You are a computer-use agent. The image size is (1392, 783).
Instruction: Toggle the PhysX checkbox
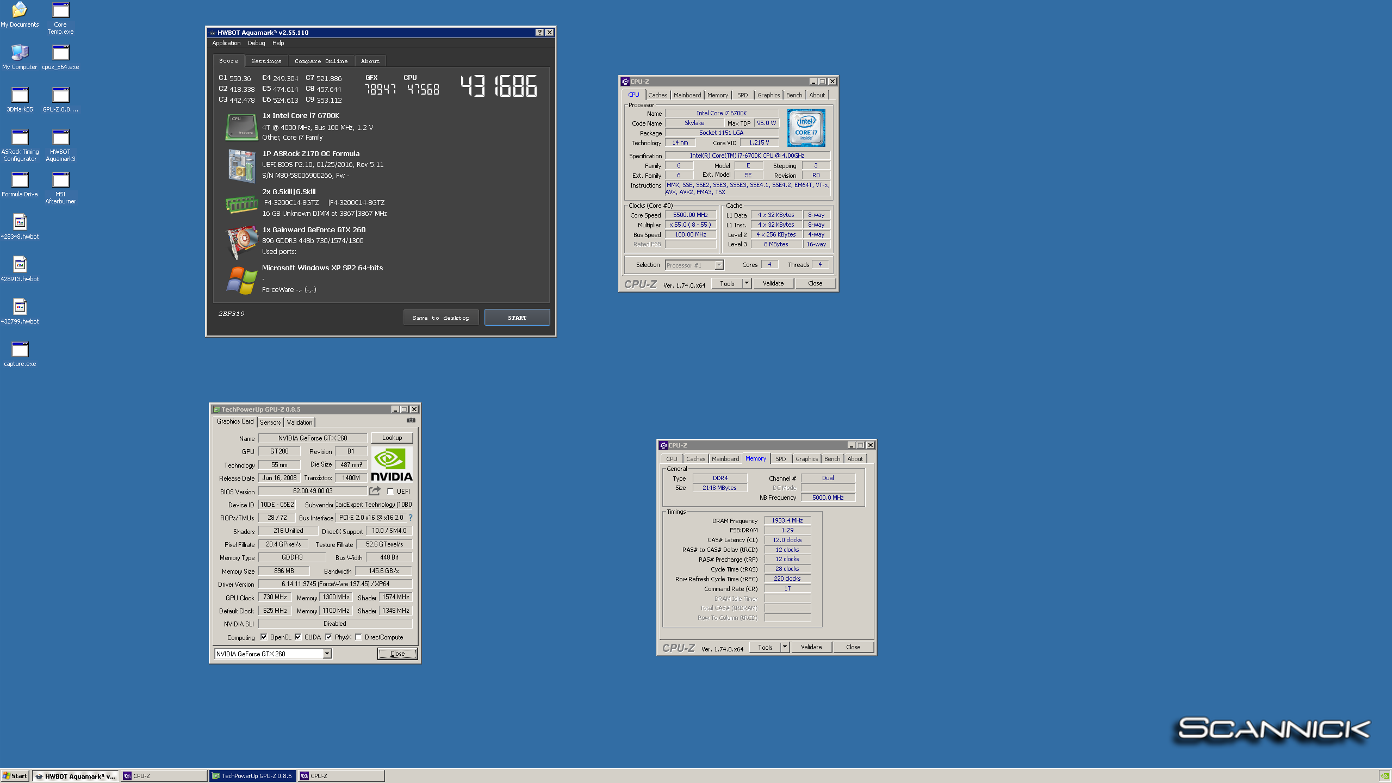pyautogui.click(x=328, y=637)
